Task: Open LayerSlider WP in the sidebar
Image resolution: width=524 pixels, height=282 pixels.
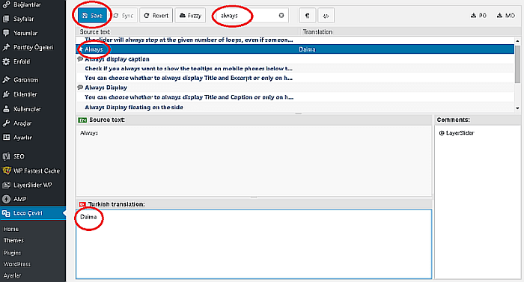Action: point(33,185)
